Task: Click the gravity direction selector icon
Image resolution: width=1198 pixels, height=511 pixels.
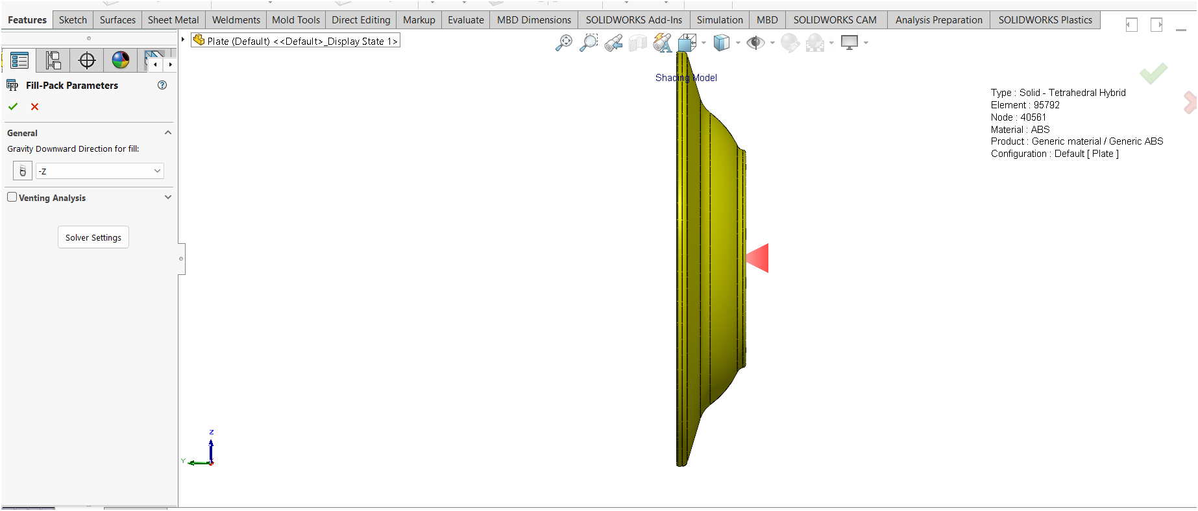Action: pyautogui.click(x=23, y=171)
